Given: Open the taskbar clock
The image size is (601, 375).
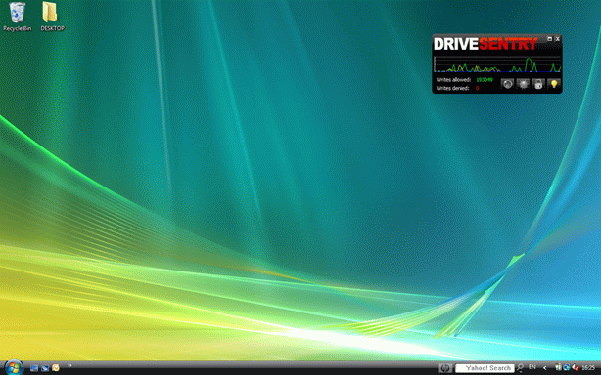Looking at the screenshot, I should [x=588, y=368].
